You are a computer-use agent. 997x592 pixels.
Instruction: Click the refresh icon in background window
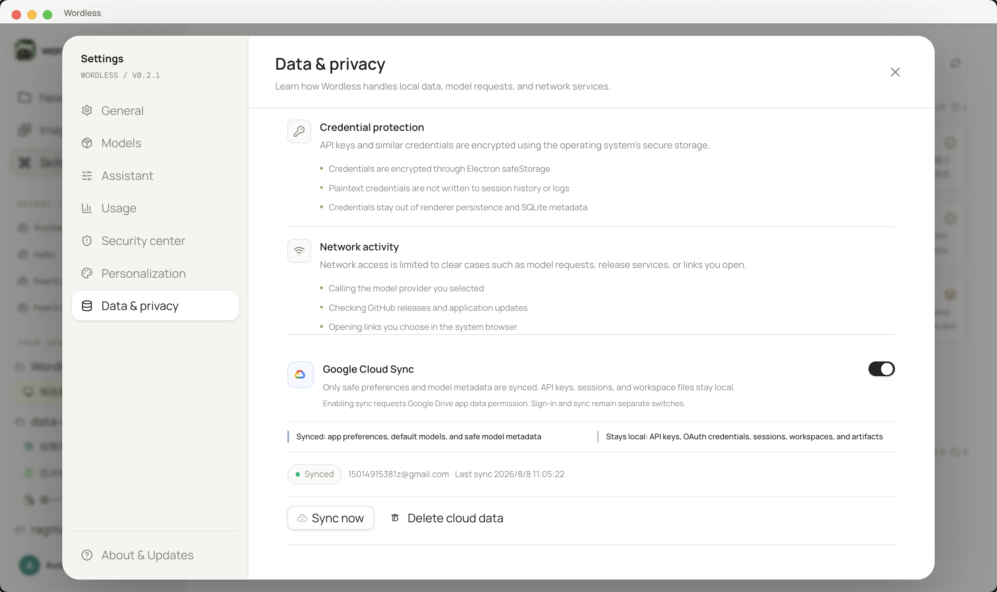tap(955, 63)
